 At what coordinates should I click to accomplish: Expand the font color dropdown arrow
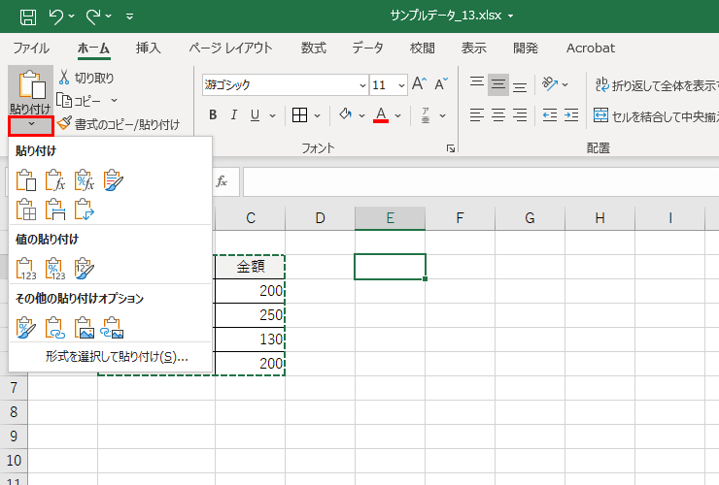coord(397,115)
